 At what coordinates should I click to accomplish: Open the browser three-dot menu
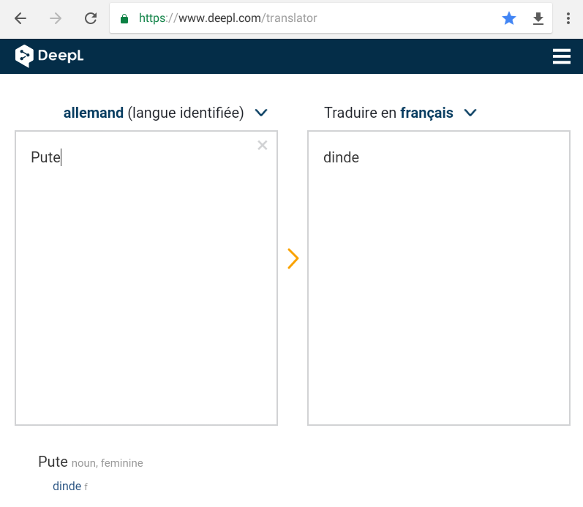pos(568,18)
